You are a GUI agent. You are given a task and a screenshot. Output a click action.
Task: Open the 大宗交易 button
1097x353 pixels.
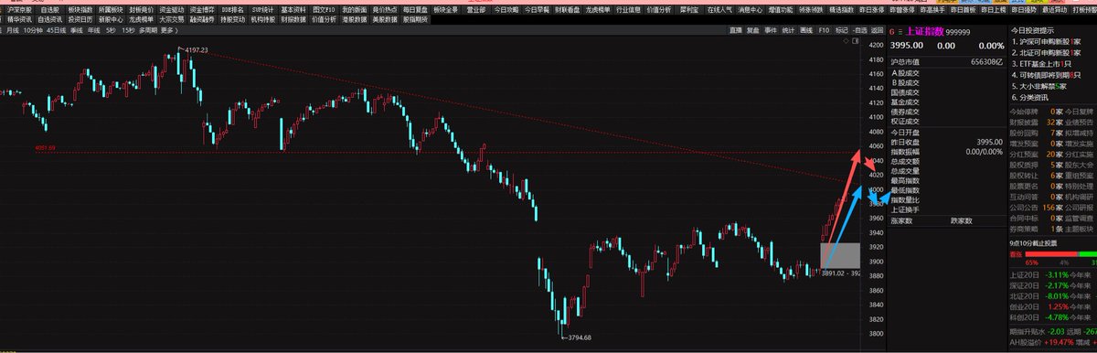[171, 19]
